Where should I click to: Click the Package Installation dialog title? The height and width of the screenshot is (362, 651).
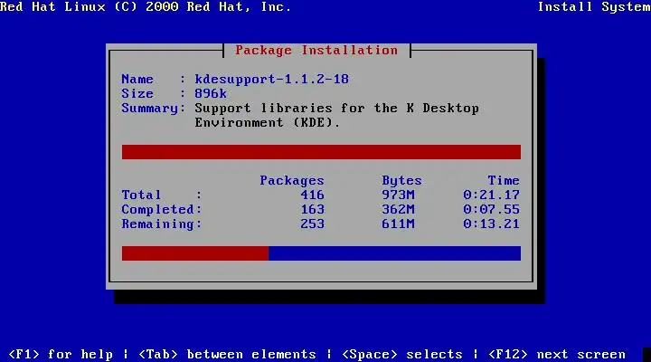(316, 51)
